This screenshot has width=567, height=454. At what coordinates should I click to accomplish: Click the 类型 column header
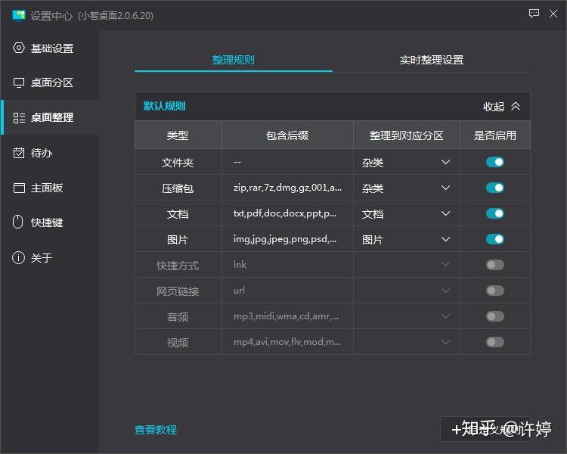pyautogui.click(x=178, y=135)
